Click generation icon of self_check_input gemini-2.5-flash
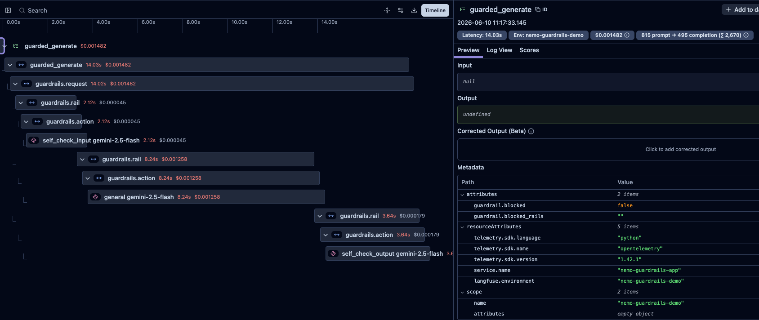 point(34,140)
